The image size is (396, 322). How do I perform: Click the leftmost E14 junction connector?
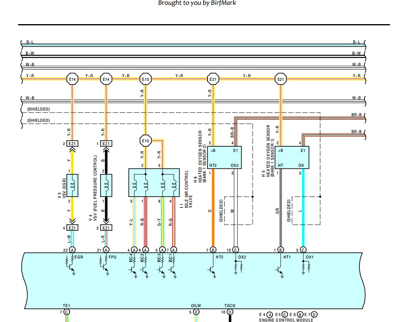point(72,80)
